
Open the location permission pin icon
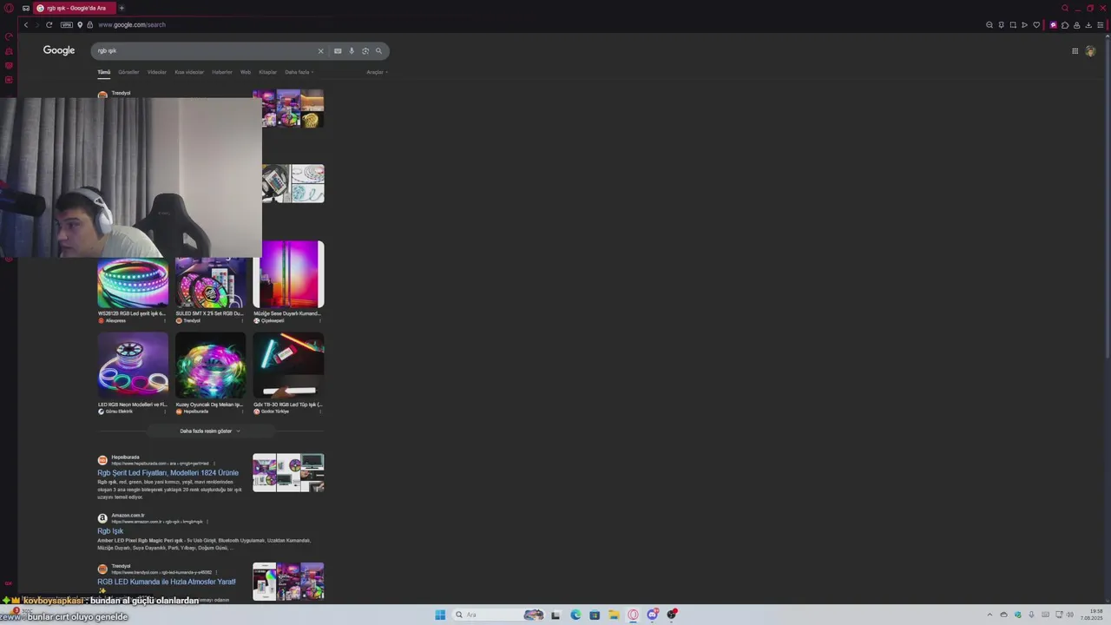[x=80, y=25]
